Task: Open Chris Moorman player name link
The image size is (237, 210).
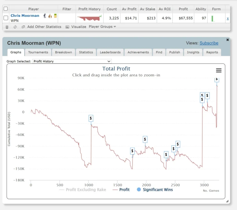Action: pos(25,15)
